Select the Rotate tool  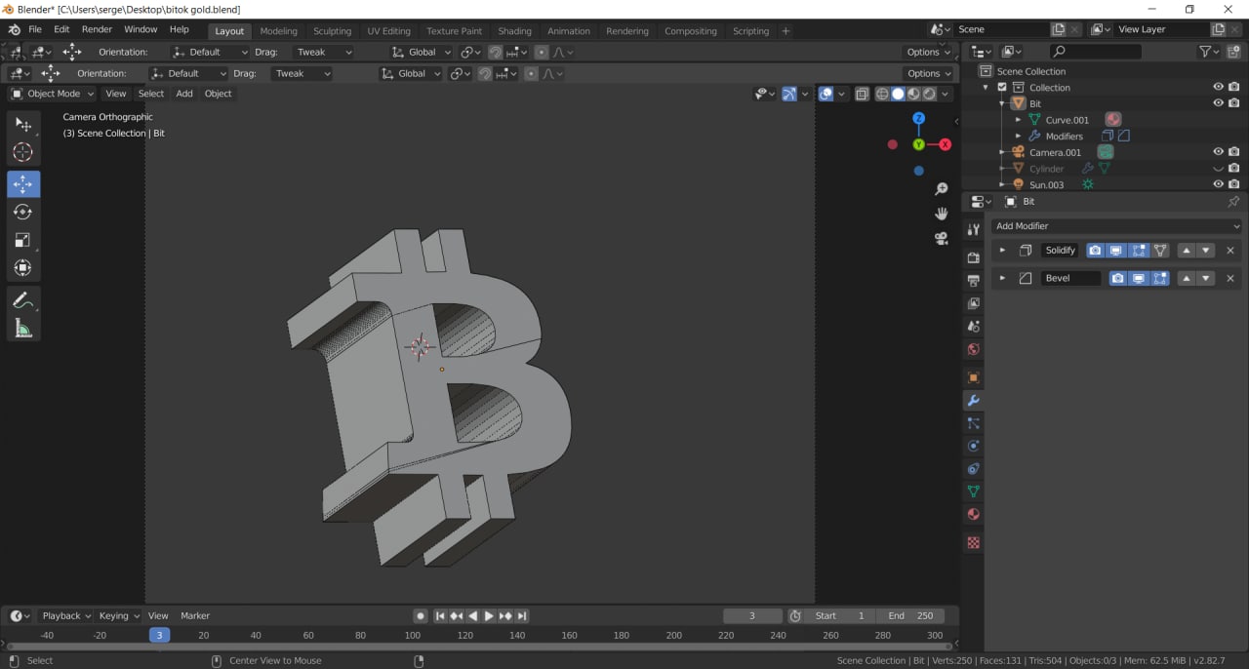(x=23, y=212)
